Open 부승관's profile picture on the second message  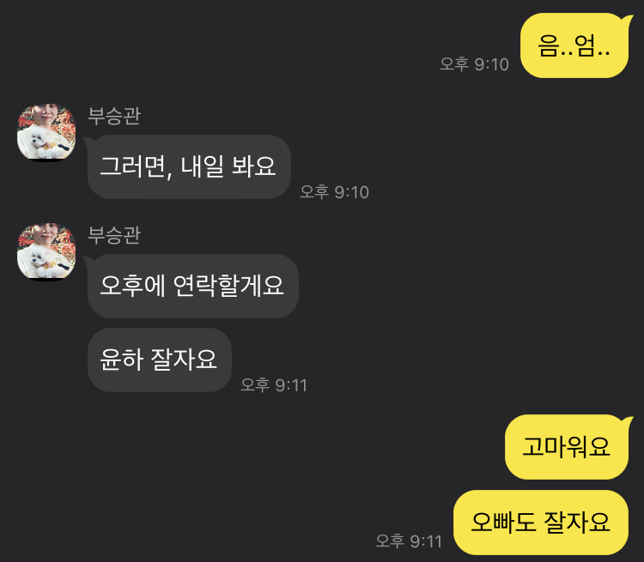coord(46,251)
